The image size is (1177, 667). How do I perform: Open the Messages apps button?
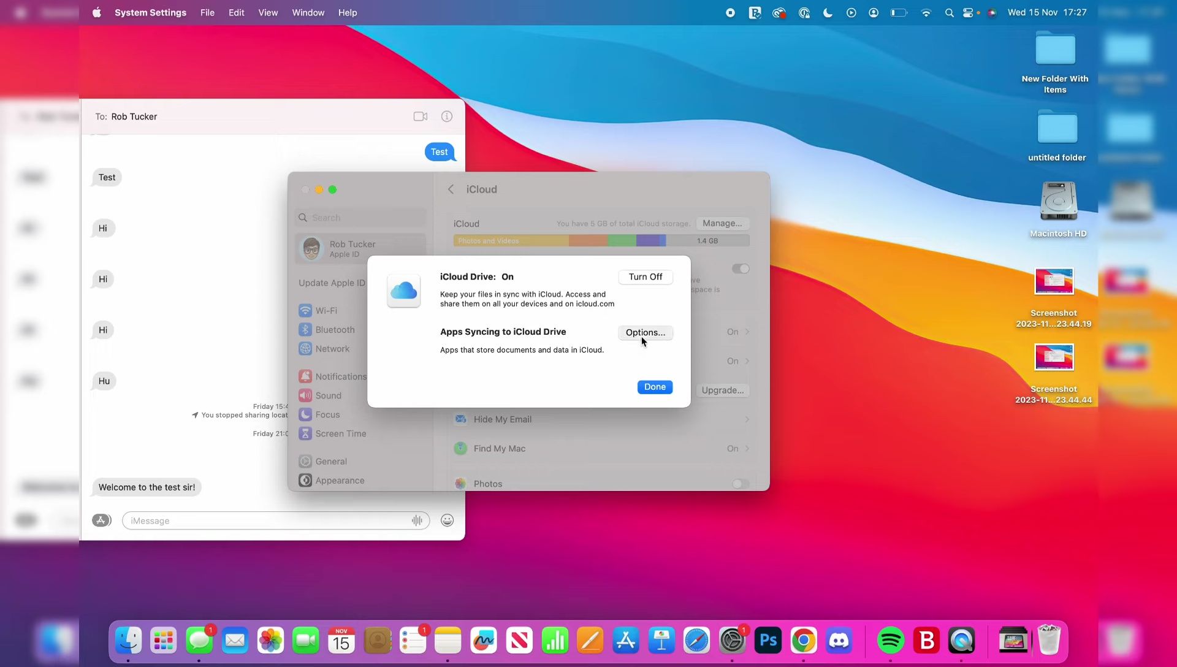click(x=101, y=520)
